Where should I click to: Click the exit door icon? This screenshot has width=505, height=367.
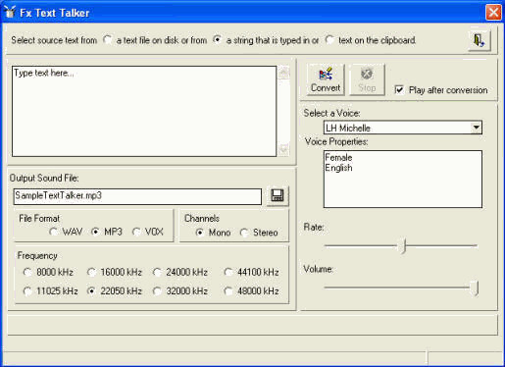click(479, 41)
